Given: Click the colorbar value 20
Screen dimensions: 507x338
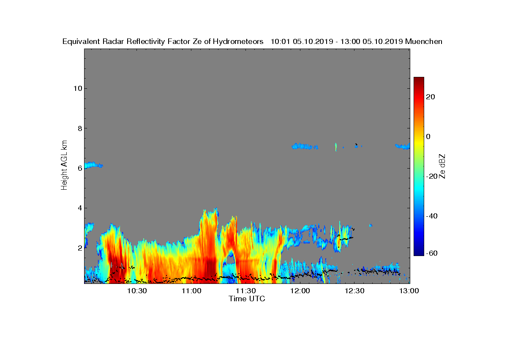Looking at the screenshot, I should pyautogui.click(x=431, y=97).
